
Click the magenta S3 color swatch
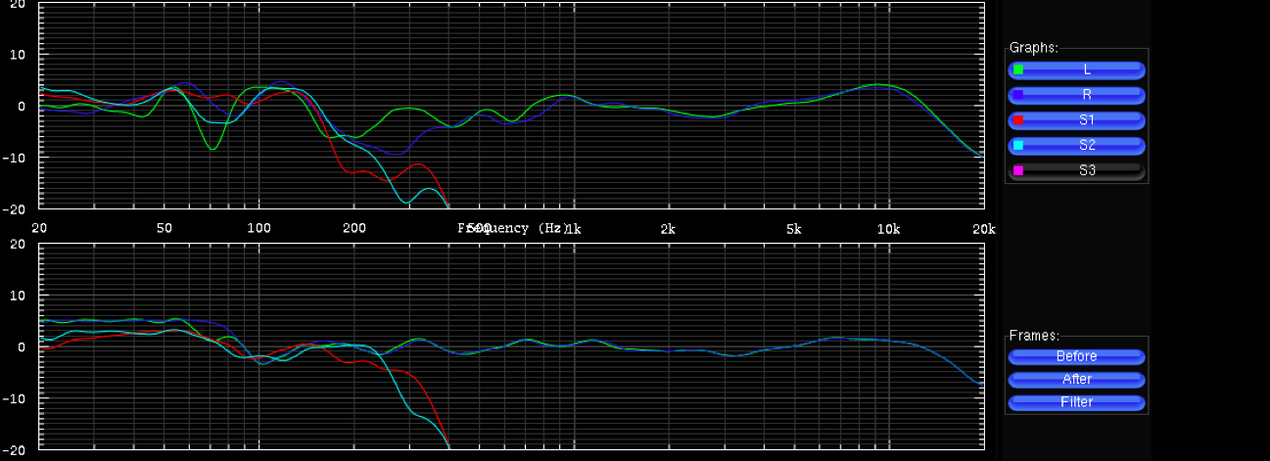[x=1018, y=170]
